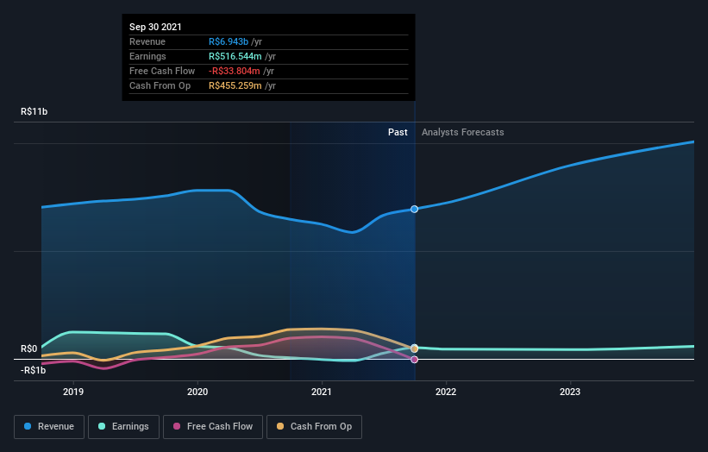Click the pink Free Cash Flow data point marker
708x452 pixels.
(414, 360)
